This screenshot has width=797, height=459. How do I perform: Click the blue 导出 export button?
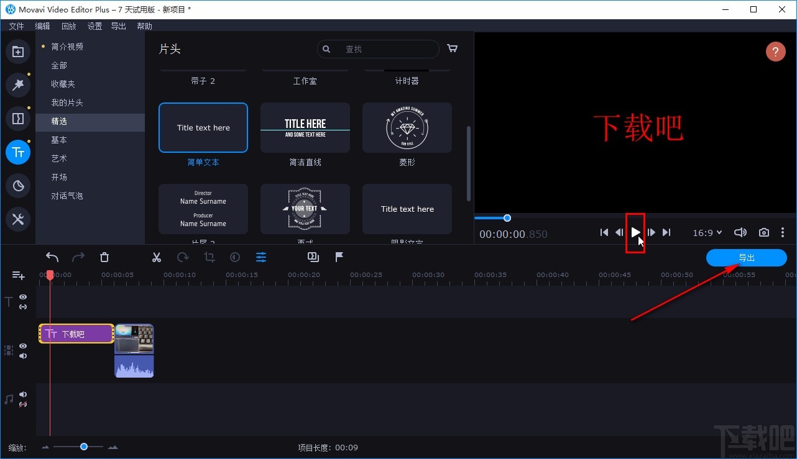click(747, 258)
